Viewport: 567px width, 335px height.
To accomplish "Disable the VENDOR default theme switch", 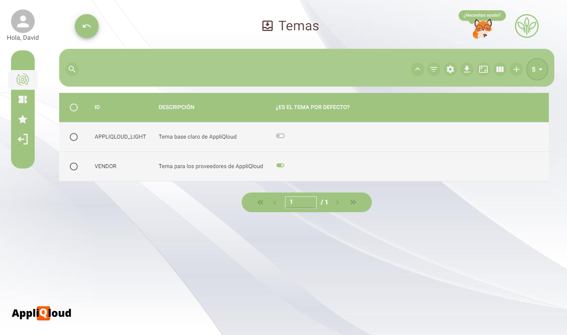I will point(280,165).
